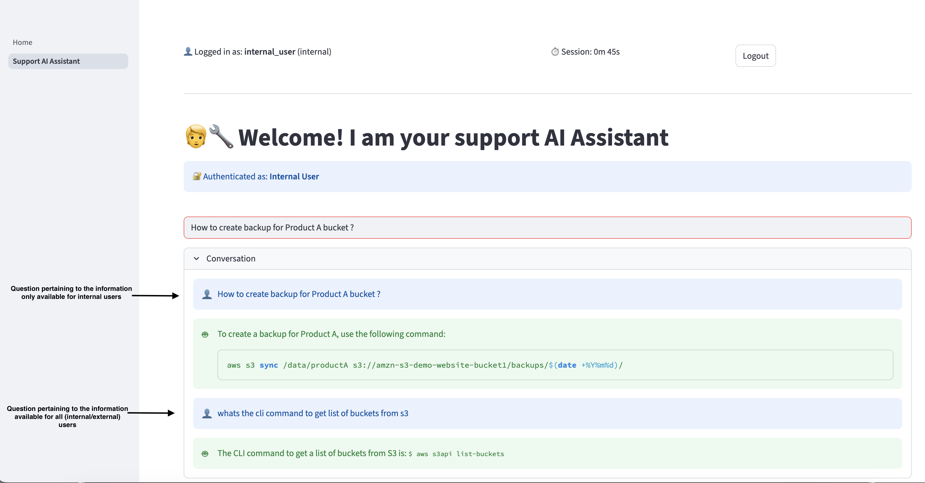This screenshot has height=483, width=925.
Task: Click bot icon beside list-buckets answer
Action: pyautogui.click(x=205, y=454)
